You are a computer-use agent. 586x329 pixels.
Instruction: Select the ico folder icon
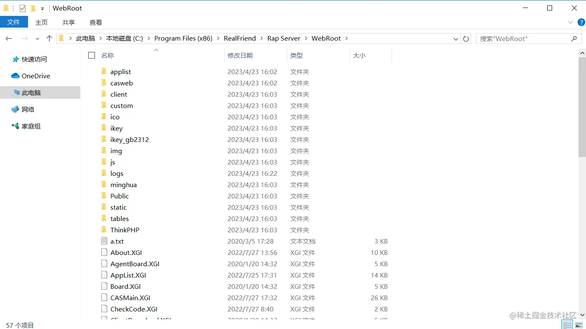coord(104,117)
